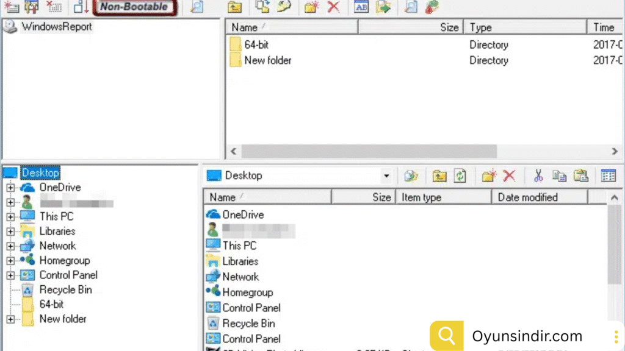Click the red X delete icon in the lower local toolbar
Screen dimensions: 625x351
(x=509, y=176)
